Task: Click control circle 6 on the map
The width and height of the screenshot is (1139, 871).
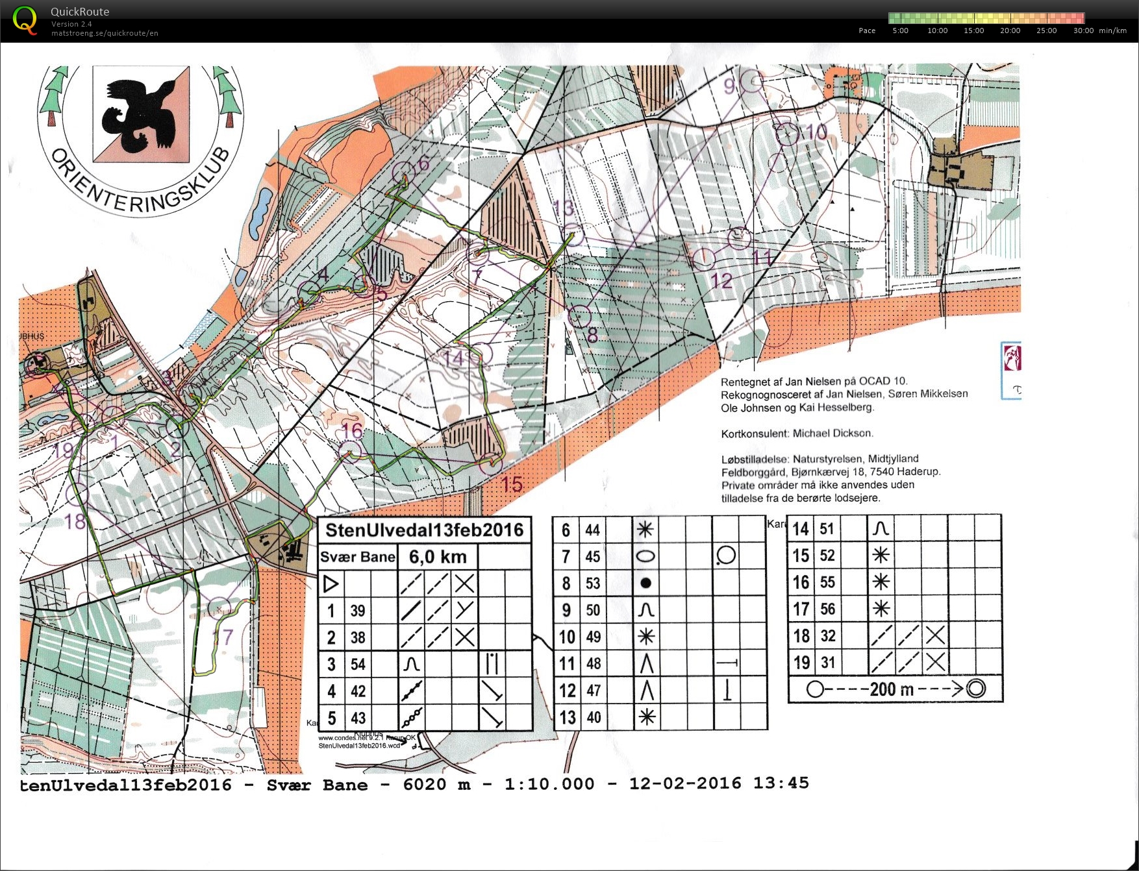Action: [x=405, y=173]
